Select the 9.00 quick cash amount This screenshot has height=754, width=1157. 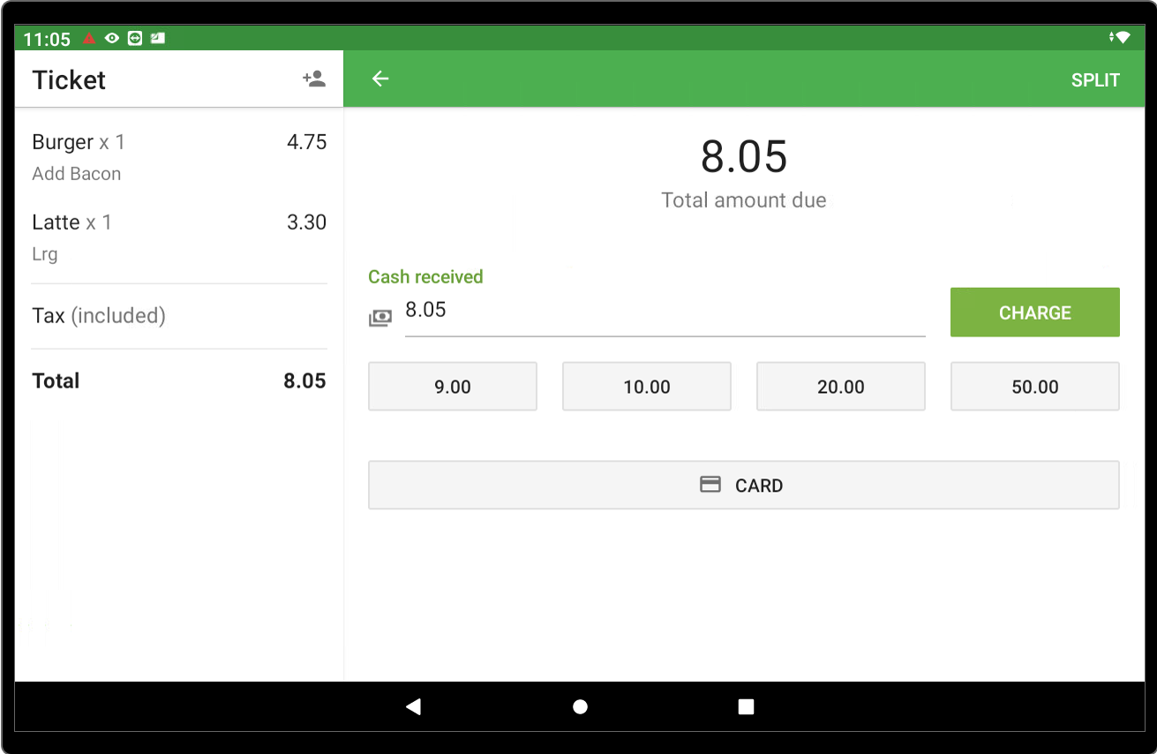click(452, 387)
